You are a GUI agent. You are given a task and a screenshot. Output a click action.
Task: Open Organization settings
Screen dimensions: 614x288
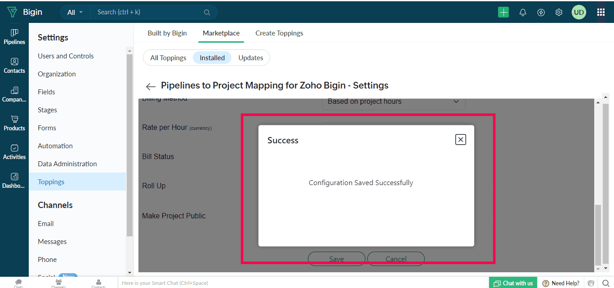pyautogui.click(x=57, y=74)
